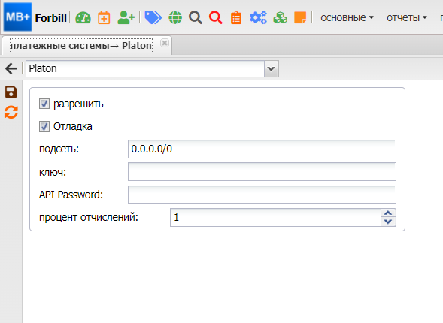Open the отчеты menu
Image resolution: width=443 pixels, height=323 pixels.
407,18
